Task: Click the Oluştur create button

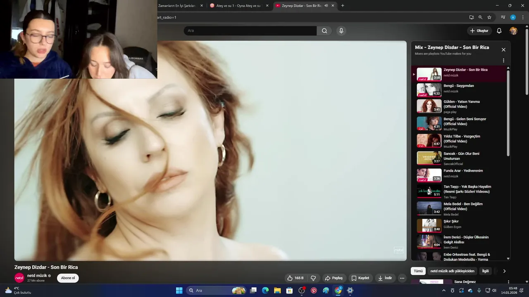Action: click(x=479, y=31)
